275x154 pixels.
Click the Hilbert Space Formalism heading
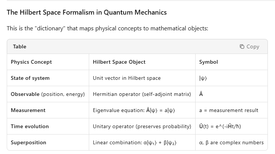[87, 12]
